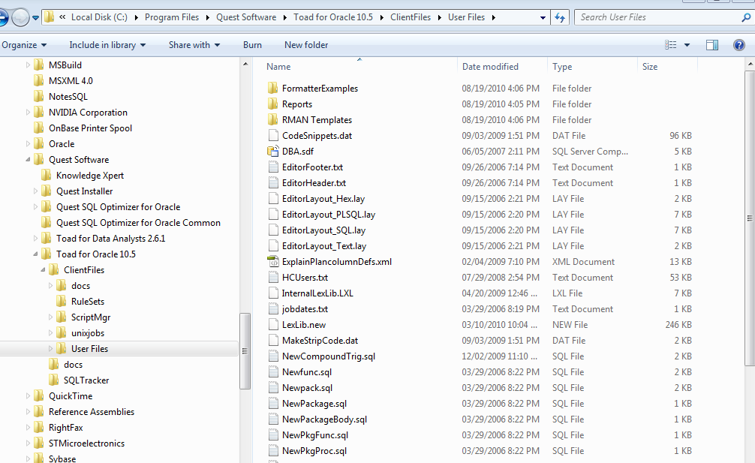Select the SQLTracker folder icon
Viewport: 755px width, 463px height.
[x=54, y=380]
